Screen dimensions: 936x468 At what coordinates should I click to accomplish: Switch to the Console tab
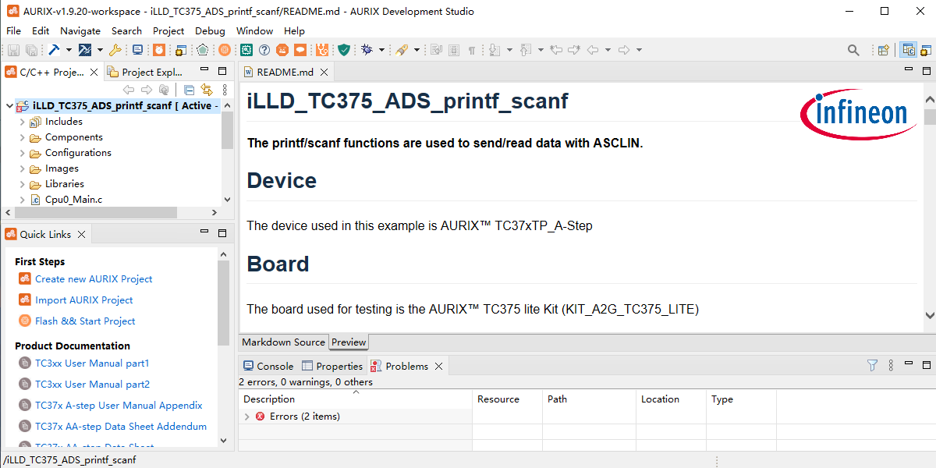pyautogui.click(x=268, y=366)
